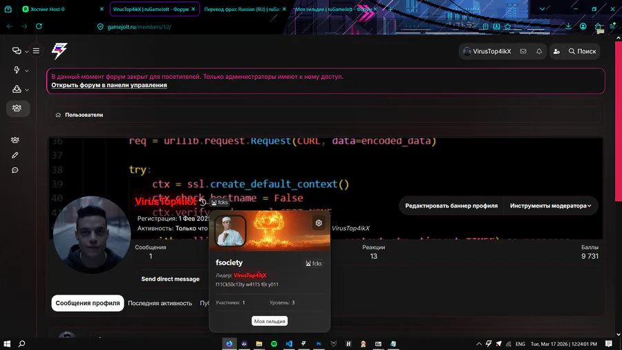The height and width of the screenshot is (350, 622).
Task: Reload the page with the refresh button
Action: pos(39,26)
